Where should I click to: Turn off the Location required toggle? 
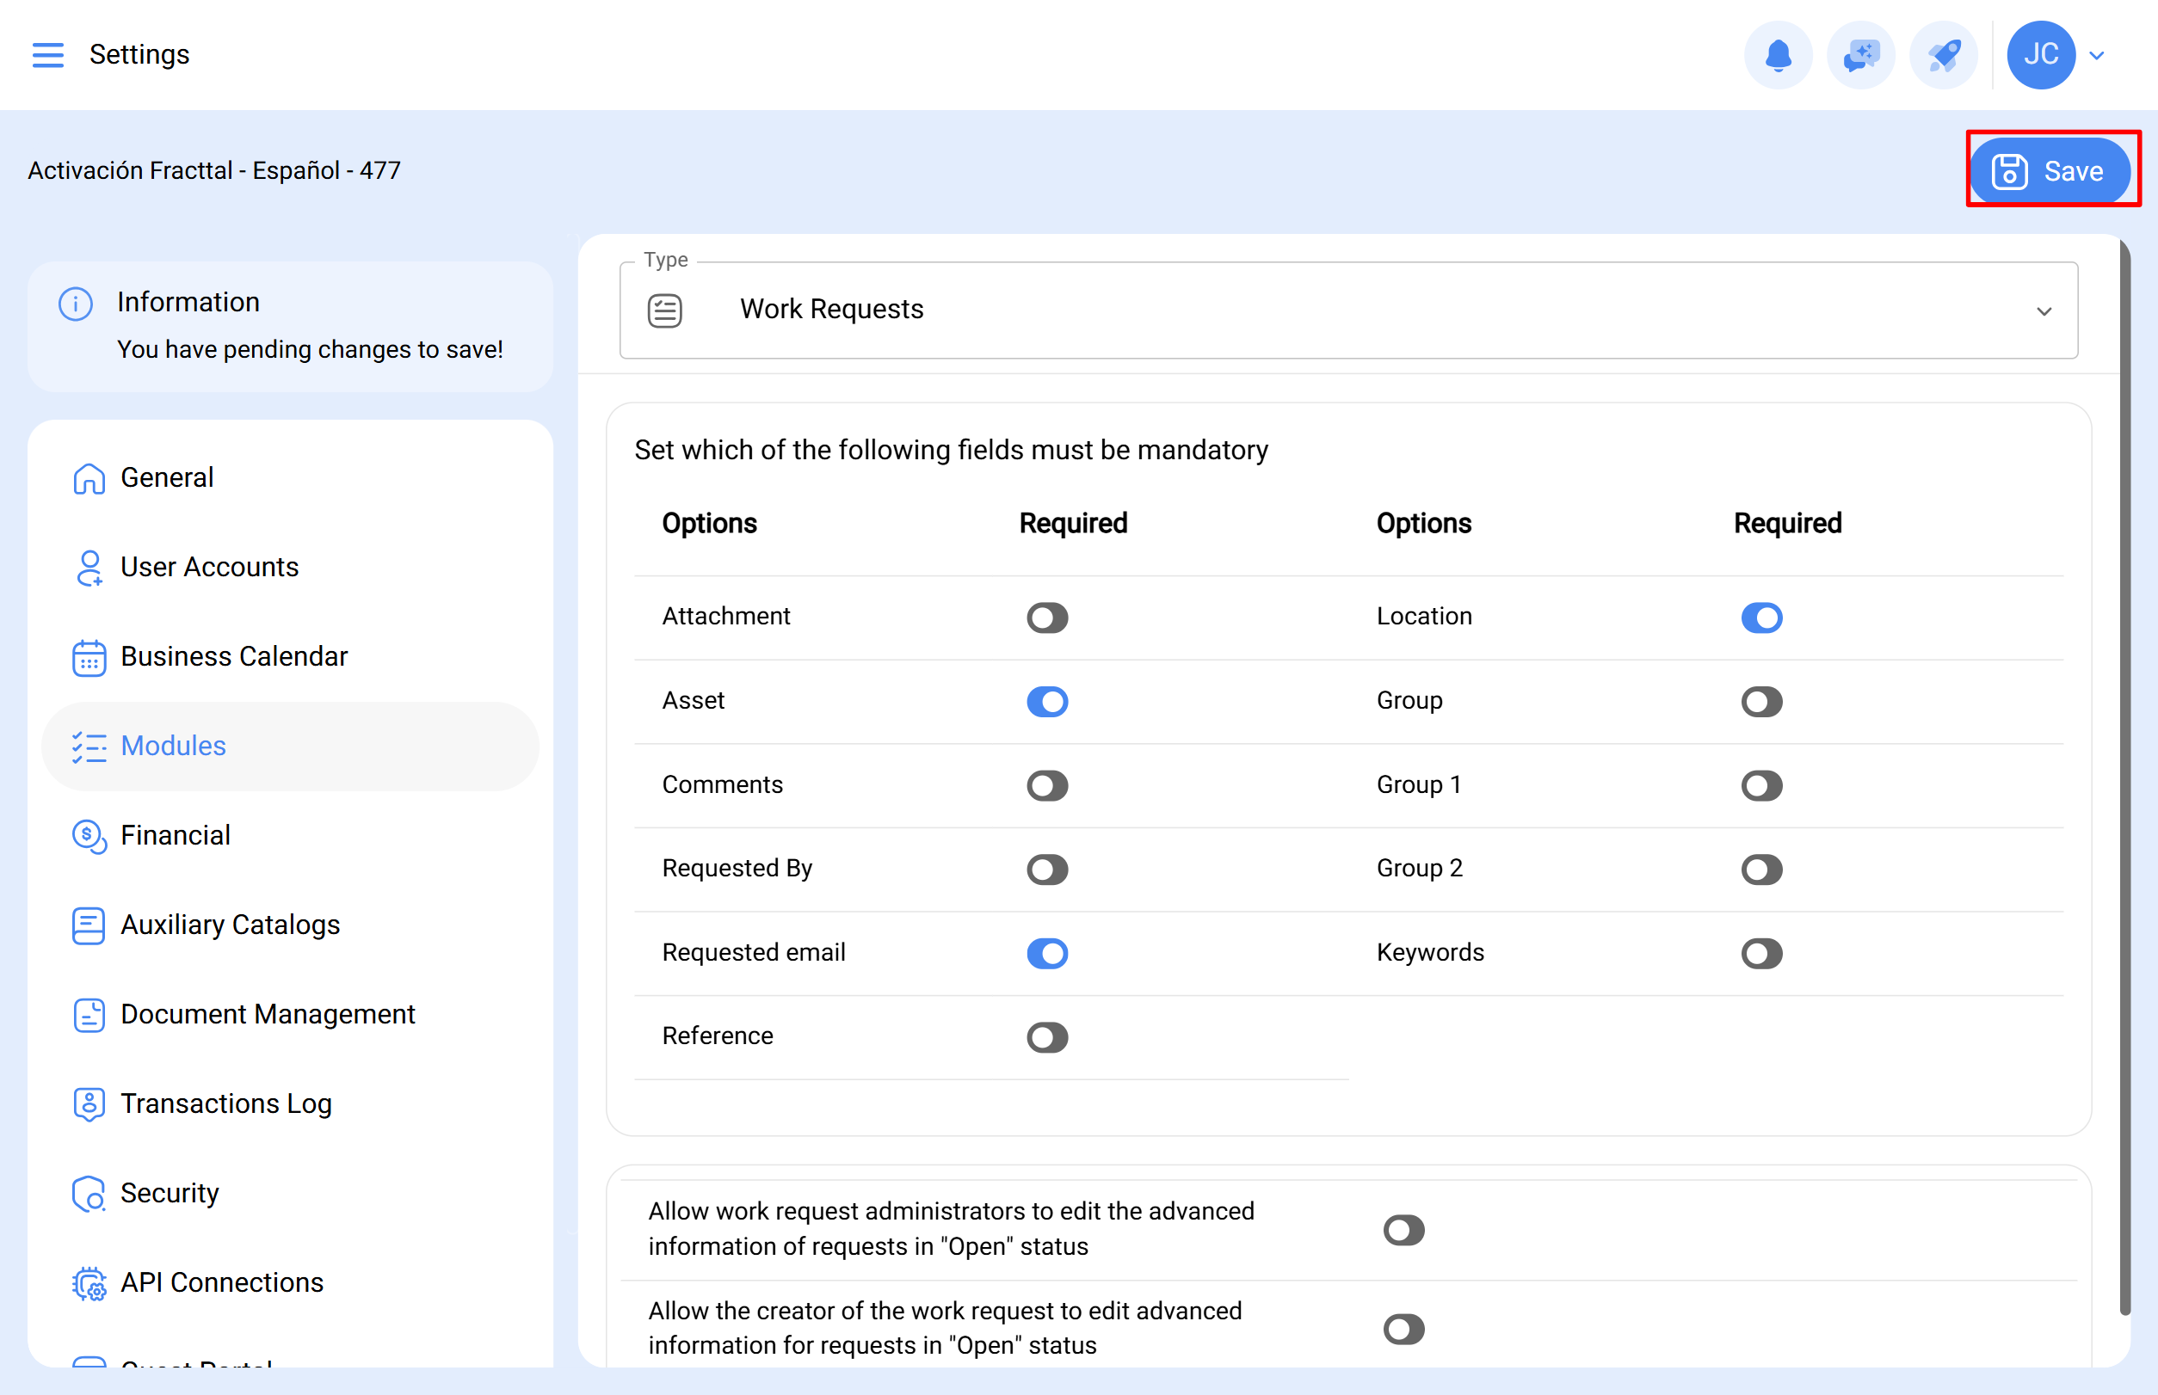(1760, 617)
